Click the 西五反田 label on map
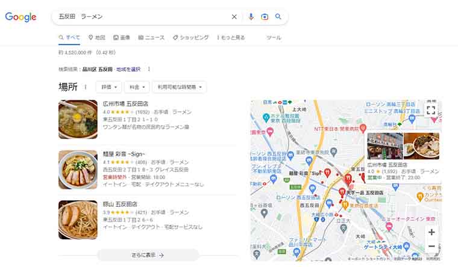The height and width of the screenshot is (267, 458). 310,205
